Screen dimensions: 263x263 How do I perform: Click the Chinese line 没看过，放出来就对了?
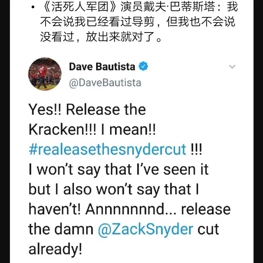tap(101, 37)
